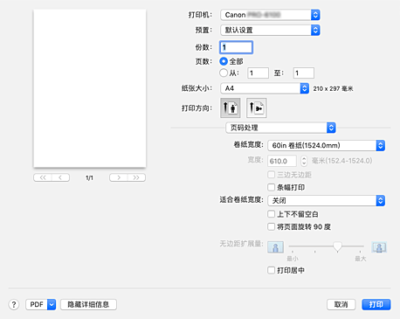Go to next preview page

(x=119, y=177)
